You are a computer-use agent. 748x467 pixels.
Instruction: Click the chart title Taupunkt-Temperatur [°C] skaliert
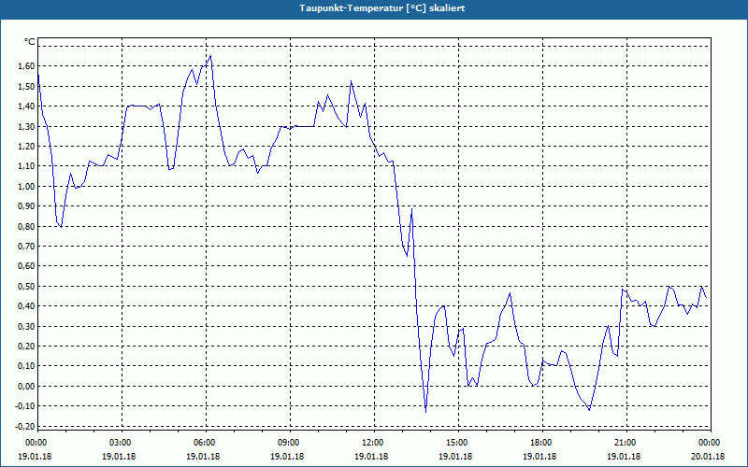tap(382, 8)
